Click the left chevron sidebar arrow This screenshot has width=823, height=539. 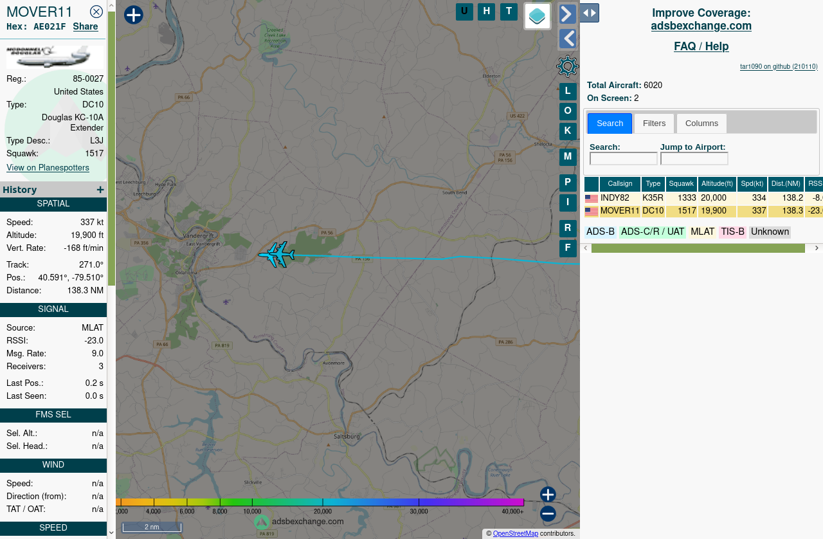pyautogui.click(x=567, y=39)
